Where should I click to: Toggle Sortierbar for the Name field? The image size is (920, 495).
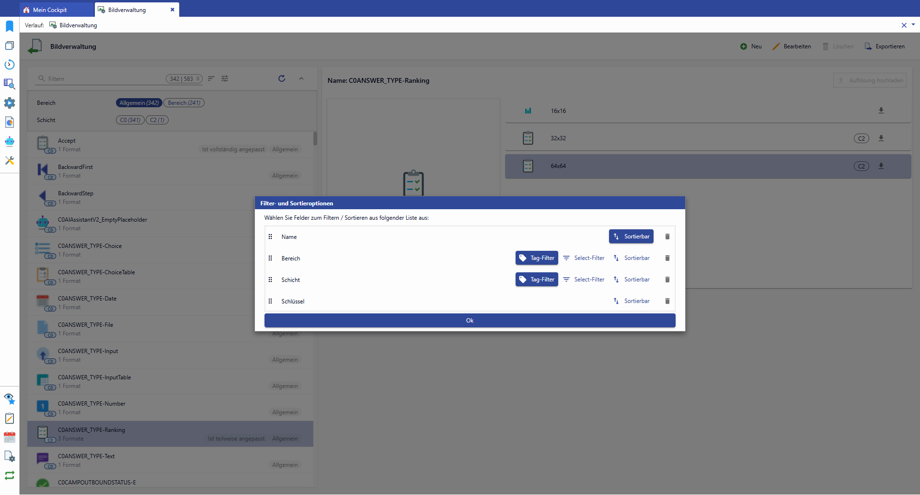click(631, 236)
